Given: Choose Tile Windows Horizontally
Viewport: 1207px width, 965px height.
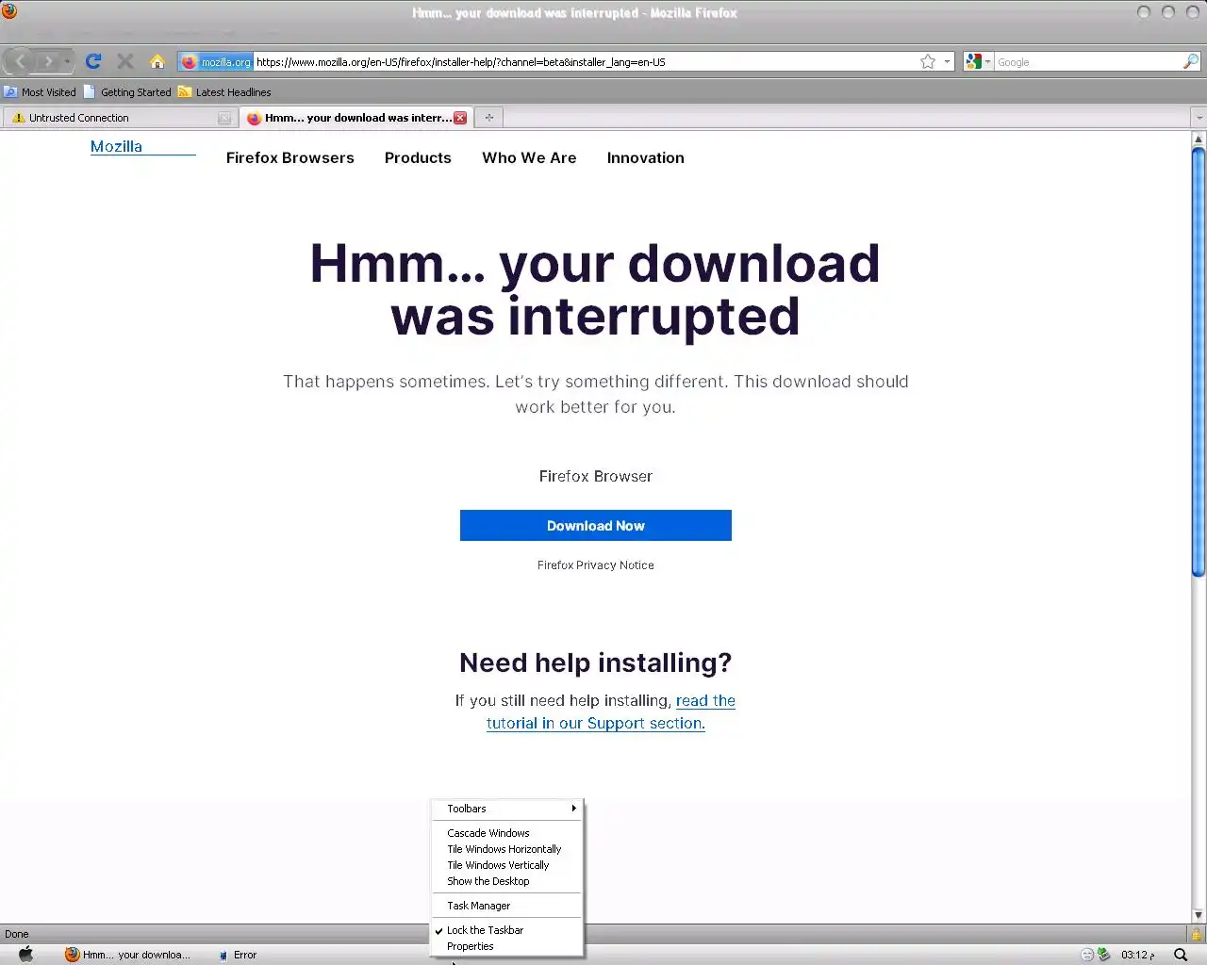Looking at the screenshot, I should (x=507, y=849).
